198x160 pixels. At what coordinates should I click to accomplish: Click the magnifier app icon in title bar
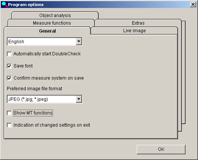click(5, 5)
